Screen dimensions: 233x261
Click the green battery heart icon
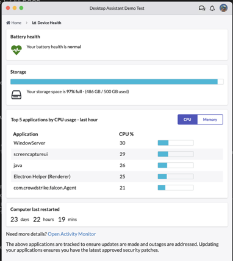coord(16,50)
